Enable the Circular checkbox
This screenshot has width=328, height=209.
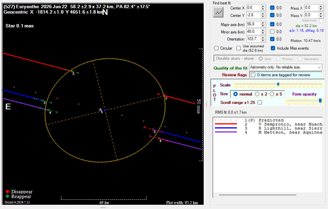[216, 48]
